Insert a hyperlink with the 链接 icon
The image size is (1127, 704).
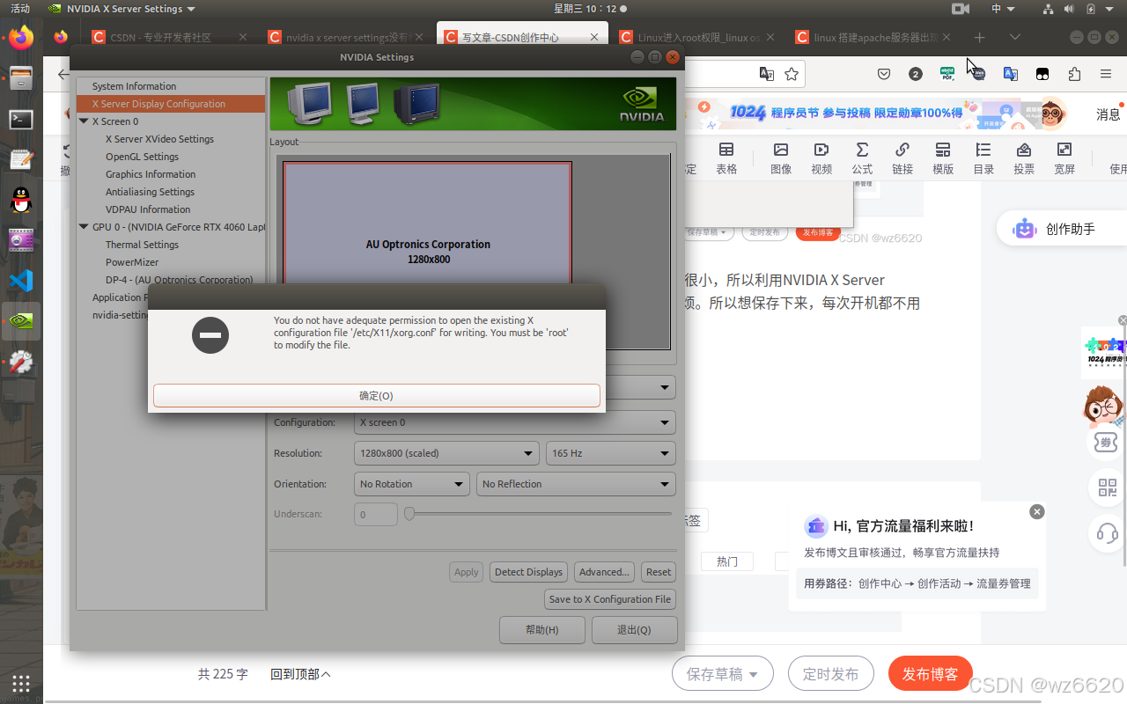coord(902,158)
